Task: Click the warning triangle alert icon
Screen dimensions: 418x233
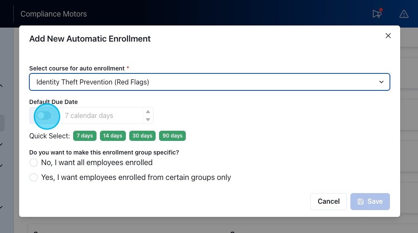Action: tap(404, 14)
